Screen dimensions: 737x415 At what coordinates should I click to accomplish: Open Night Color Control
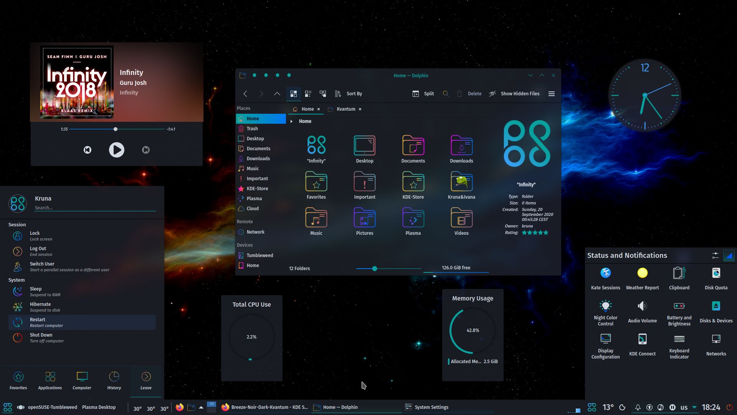click(605, 306)
